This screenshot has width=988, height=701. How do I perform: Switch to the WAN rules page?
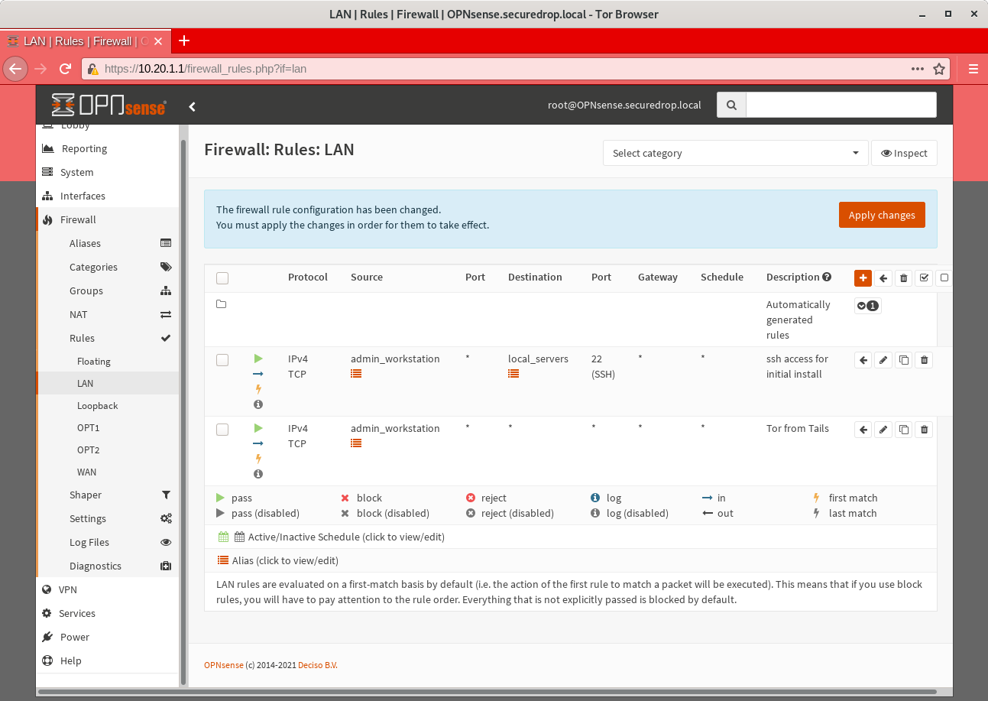tap(86, 472)
